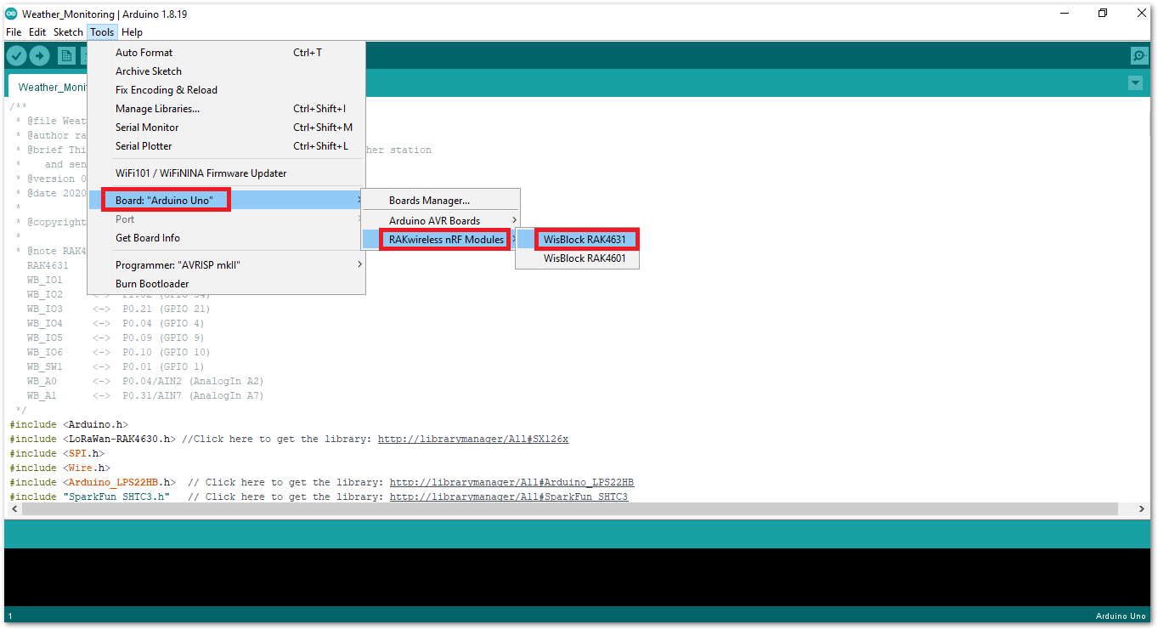
Task: Choose Auto Format from Tools menu
Action: pyautogui.click(x=144, y=53)
